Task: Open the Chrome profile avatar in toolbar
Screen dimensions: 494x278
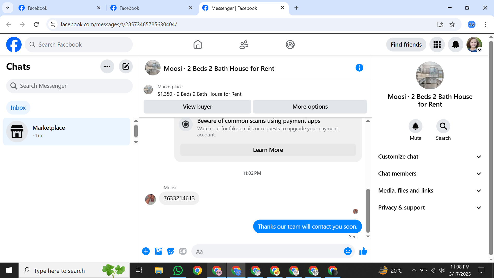Action: tap(471, 24)
